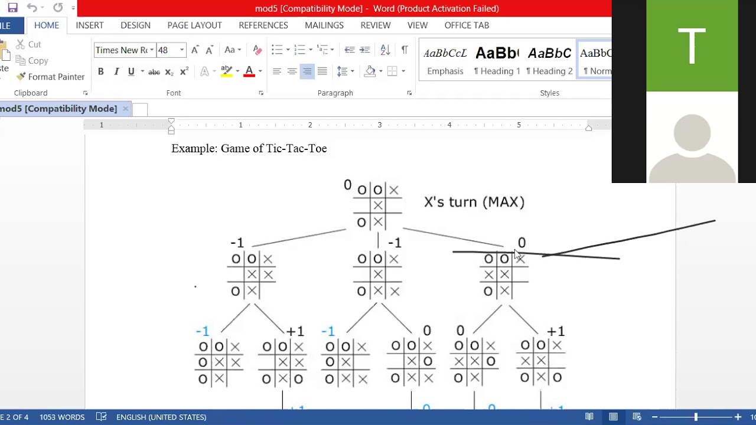Viewport: 756px width, 425px height.
Task: Open the VIEW tab
Action: coord(418,25)
